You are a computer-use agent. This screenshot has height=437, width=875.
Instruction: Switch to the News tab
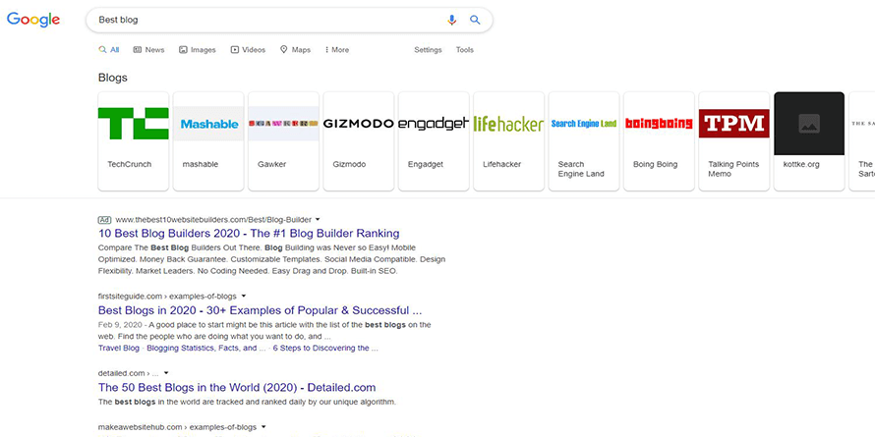[x=149, y=50]
